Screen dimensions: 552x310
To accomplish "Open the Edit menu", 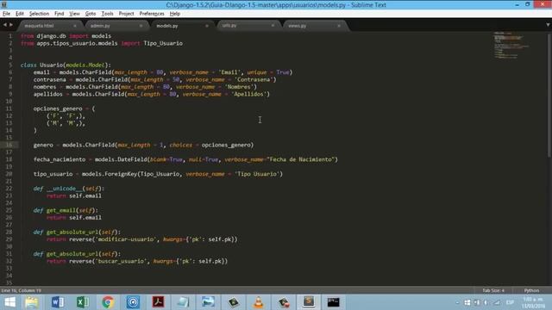I will (20, 14).
